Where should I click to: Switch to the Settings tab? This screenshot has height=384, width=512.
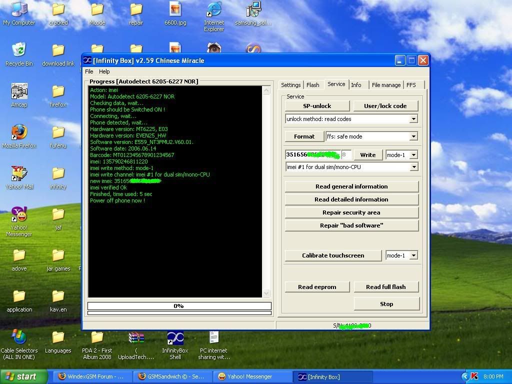coord(290,85)
